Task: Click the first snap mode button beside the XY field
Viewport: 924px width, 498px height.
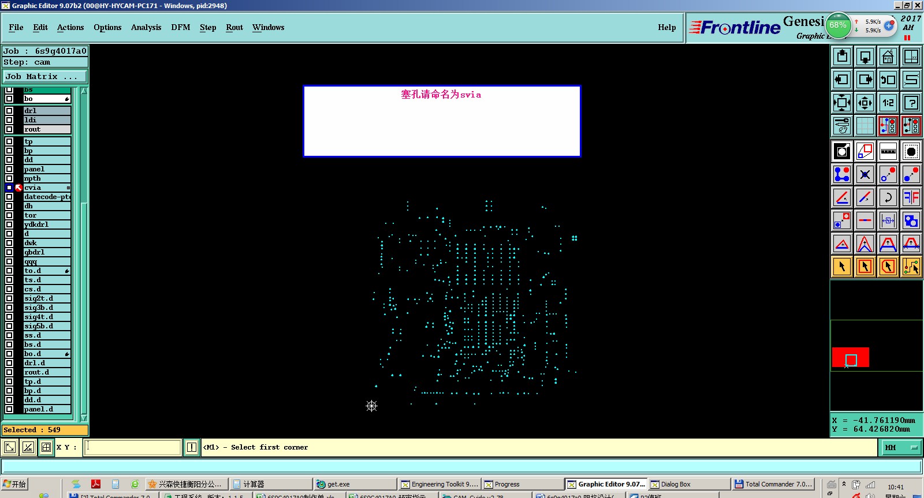Action: [10, 447]
